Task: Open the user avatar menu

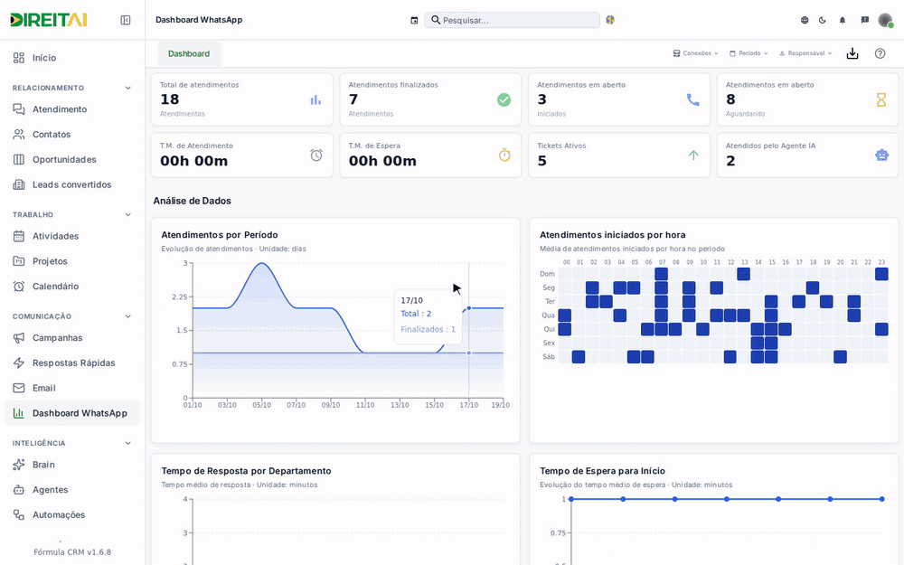Action: coord(885,20)
